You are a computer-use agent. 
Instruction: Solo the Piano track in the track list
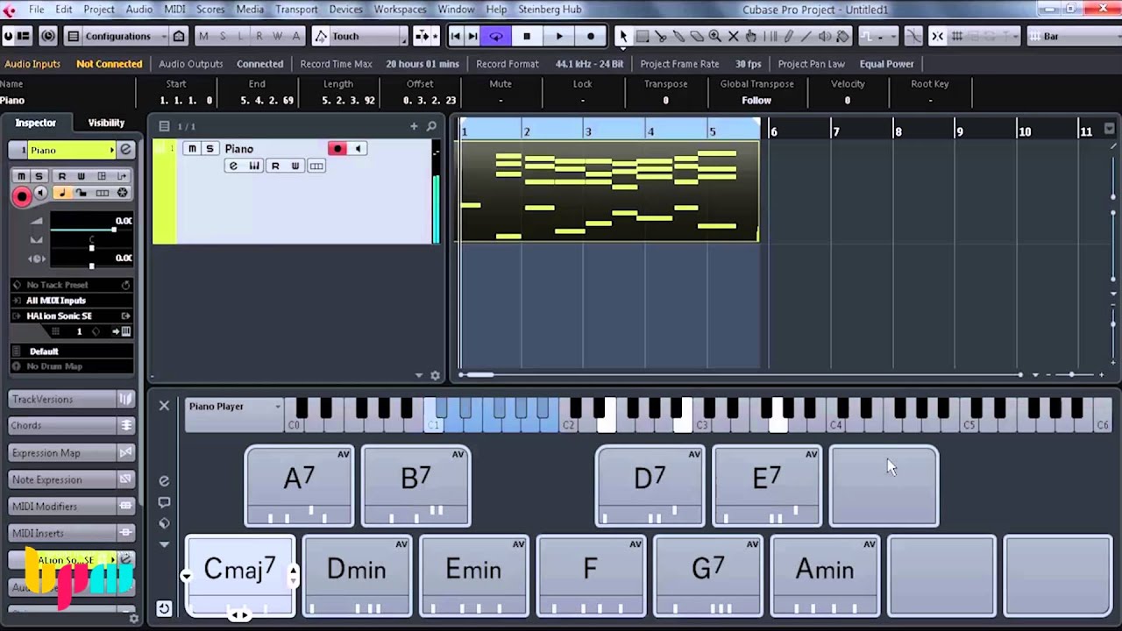coord(209,149)
